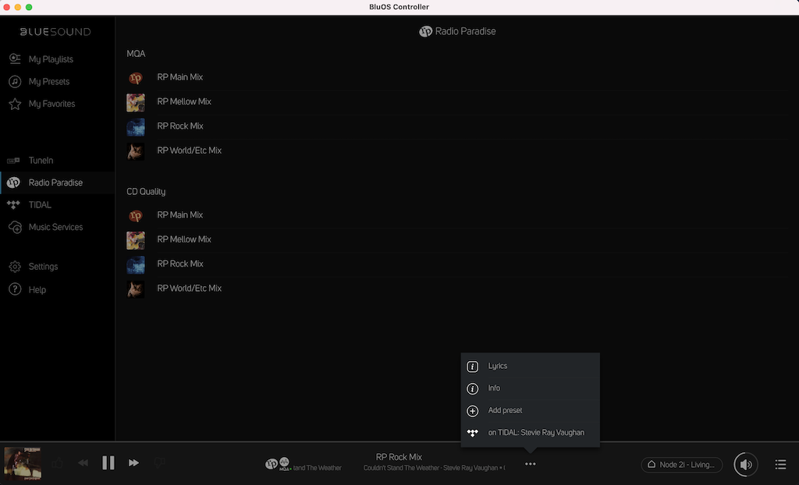
Task: Open TIDAL service in the sidebar
Action: (x=57, y=205)
